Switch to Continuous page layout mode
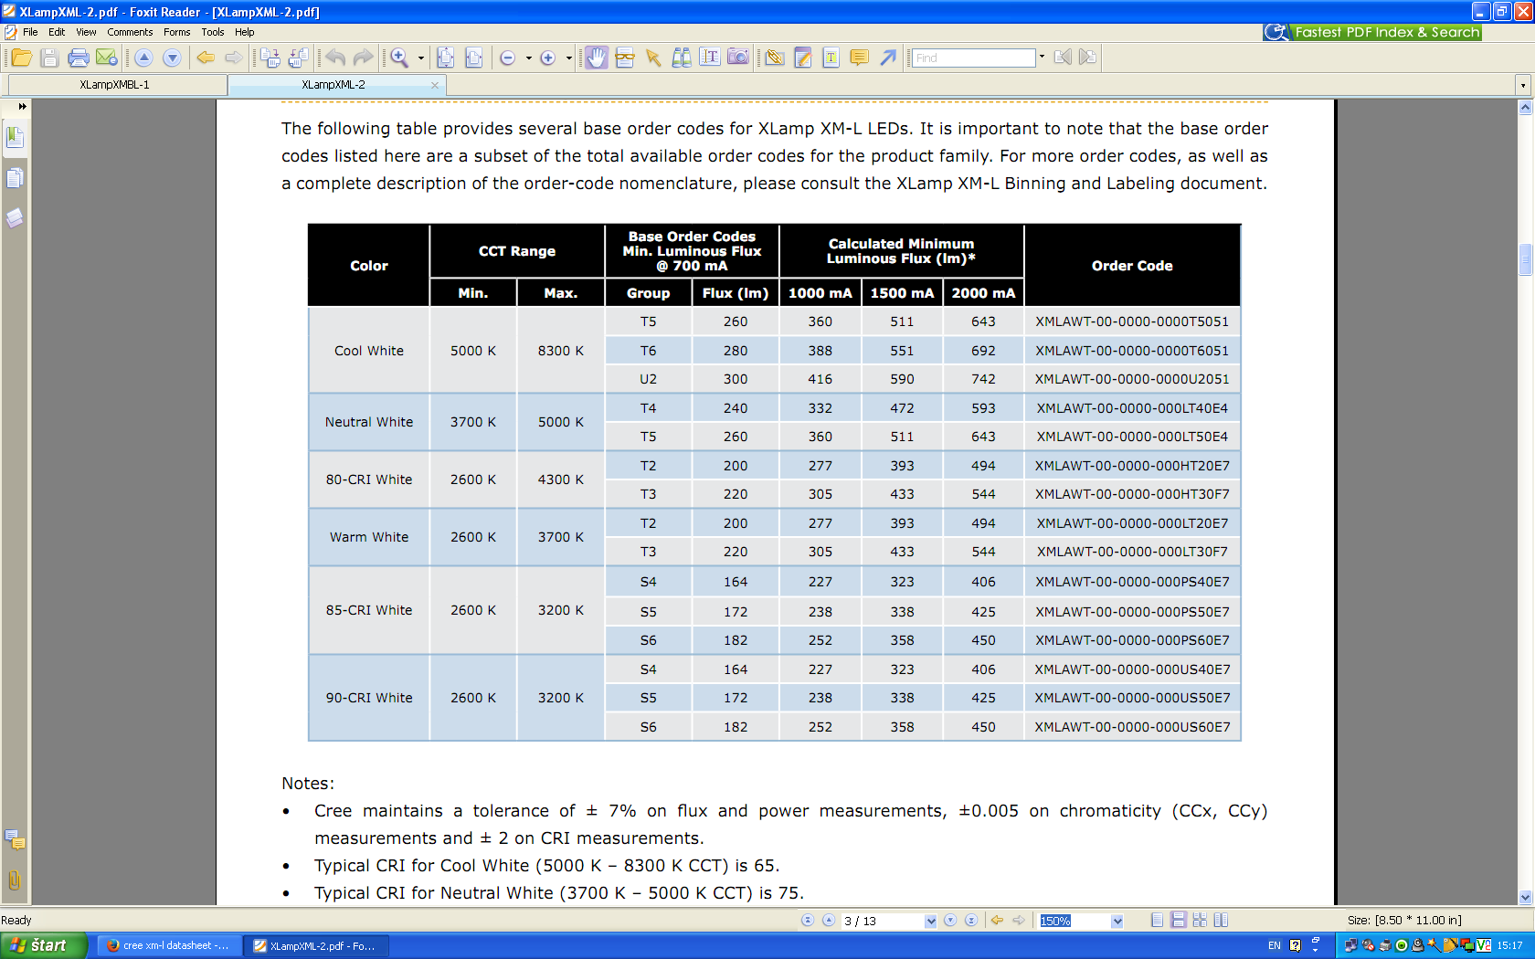 coord(1179,921)
